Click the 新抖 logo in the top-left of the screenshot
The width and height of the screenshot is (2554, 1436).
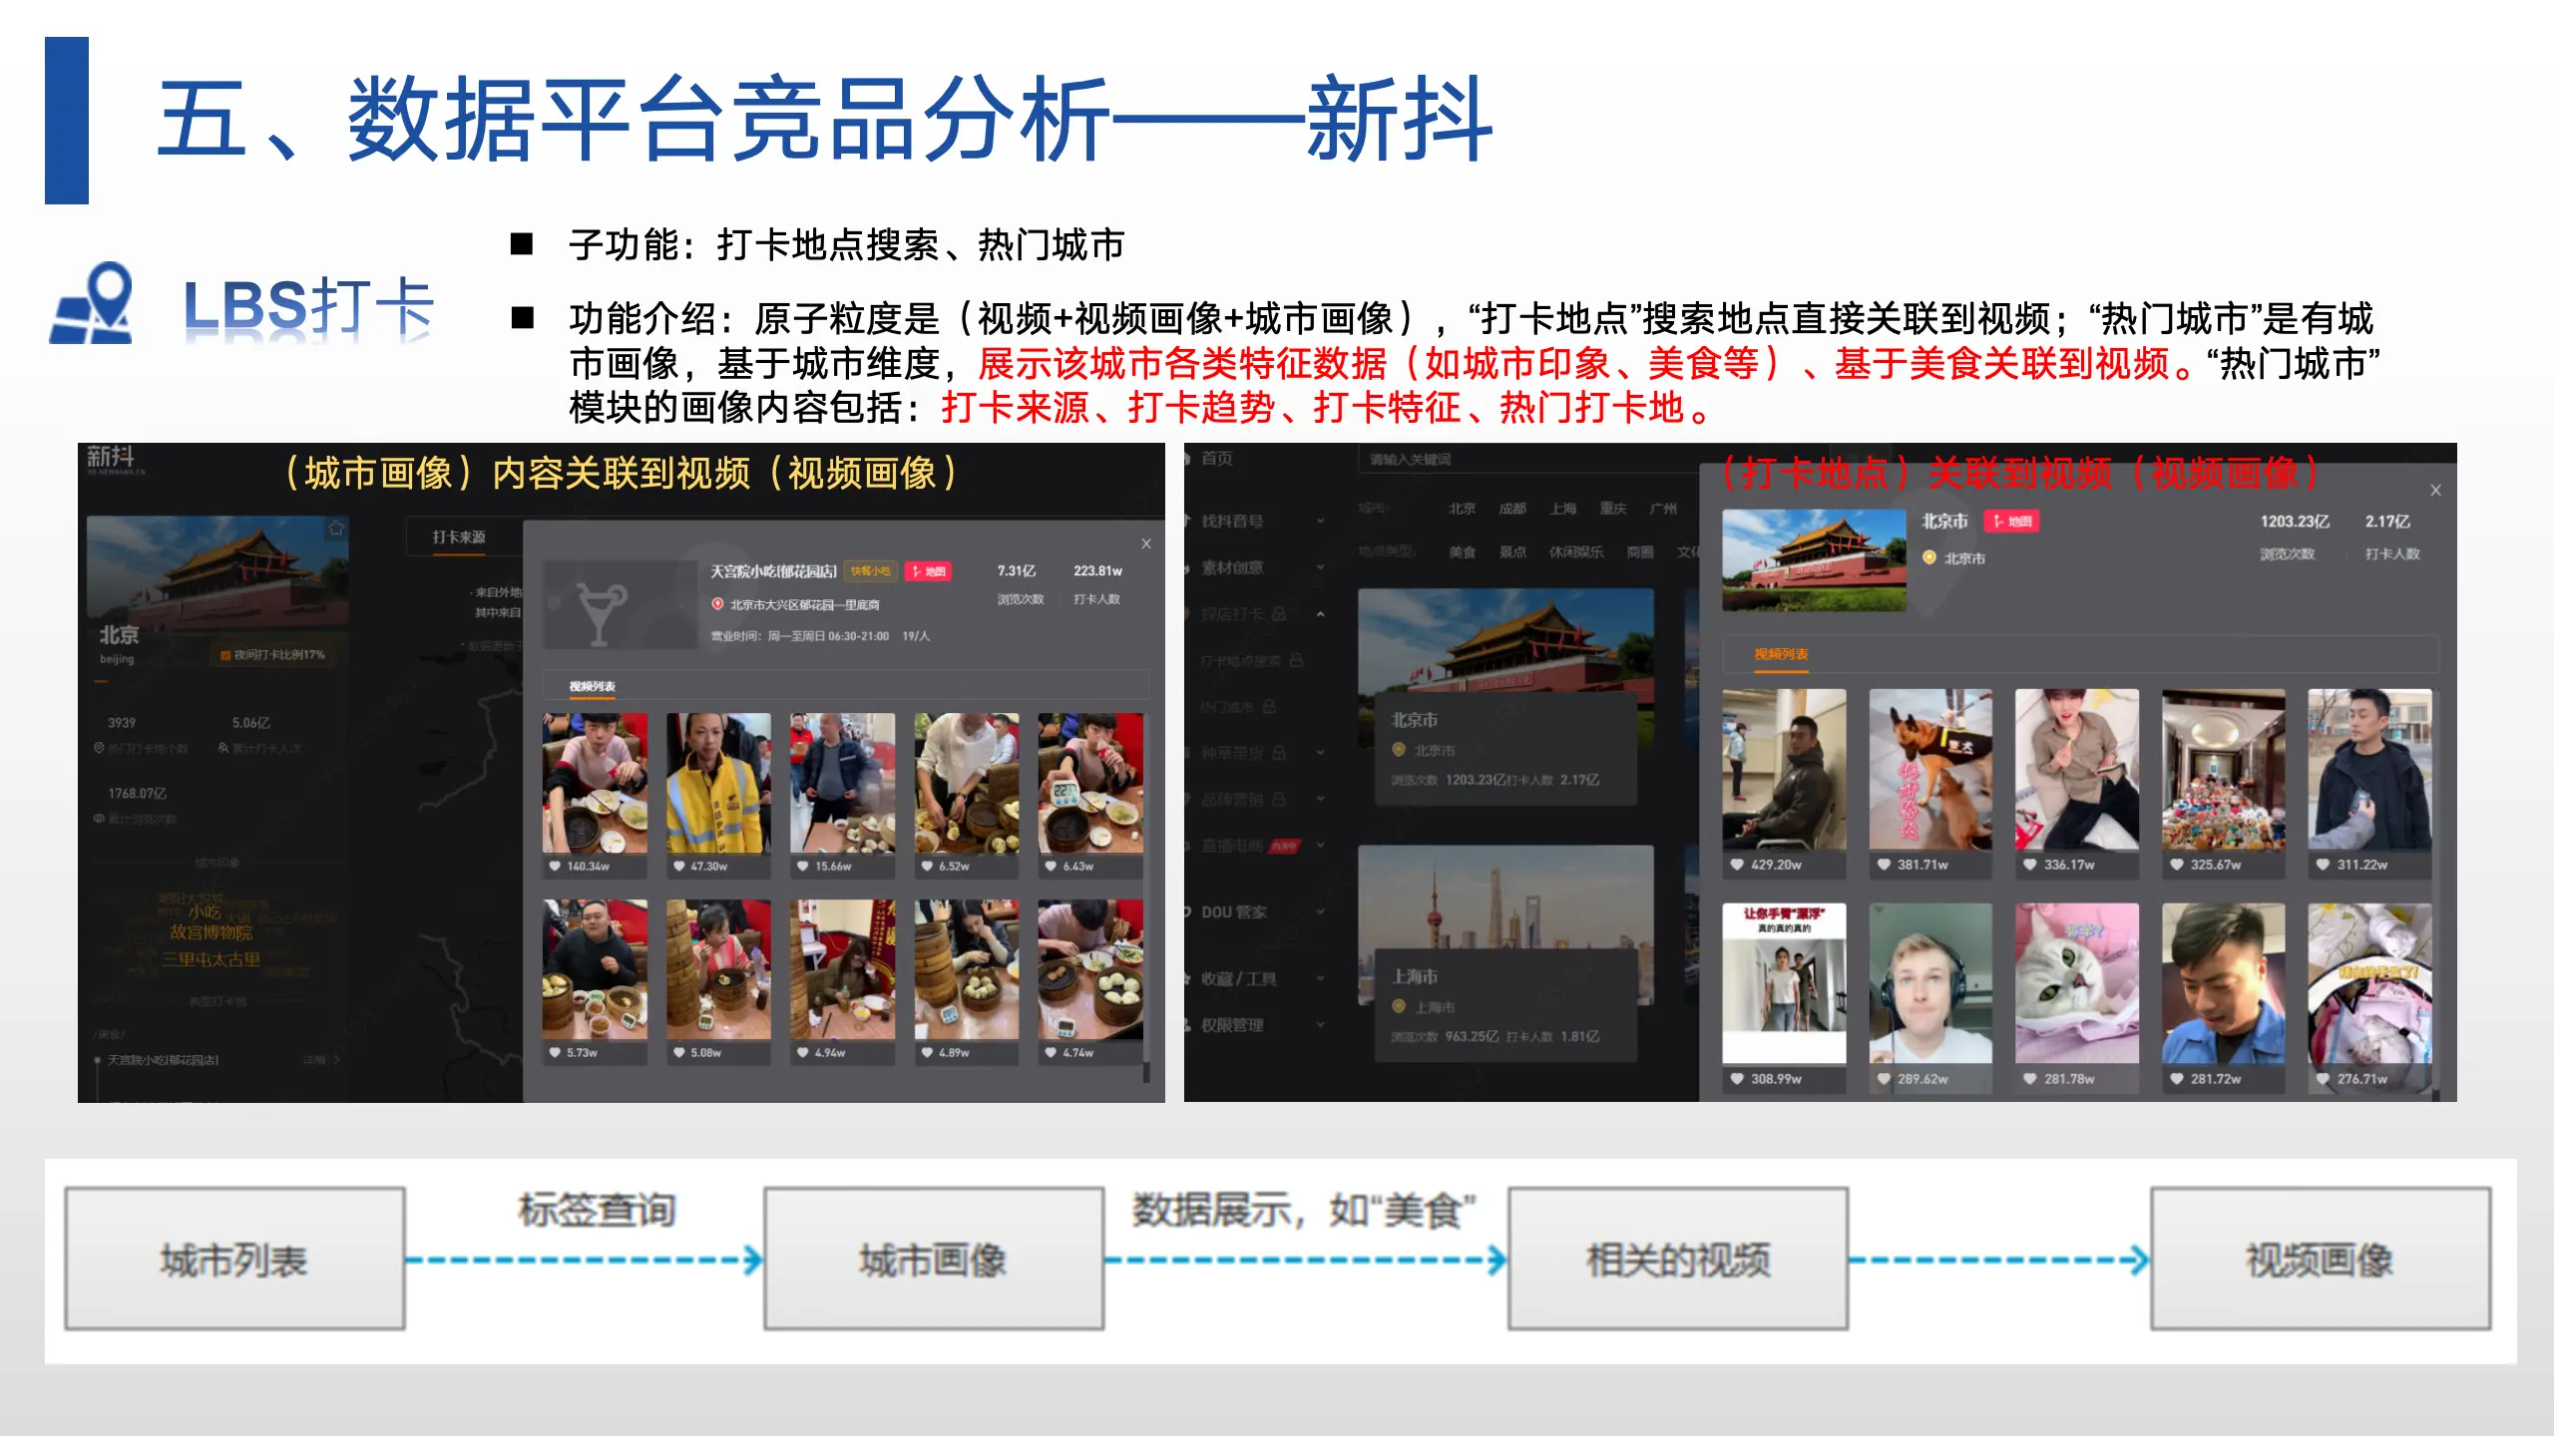[112, 458]
